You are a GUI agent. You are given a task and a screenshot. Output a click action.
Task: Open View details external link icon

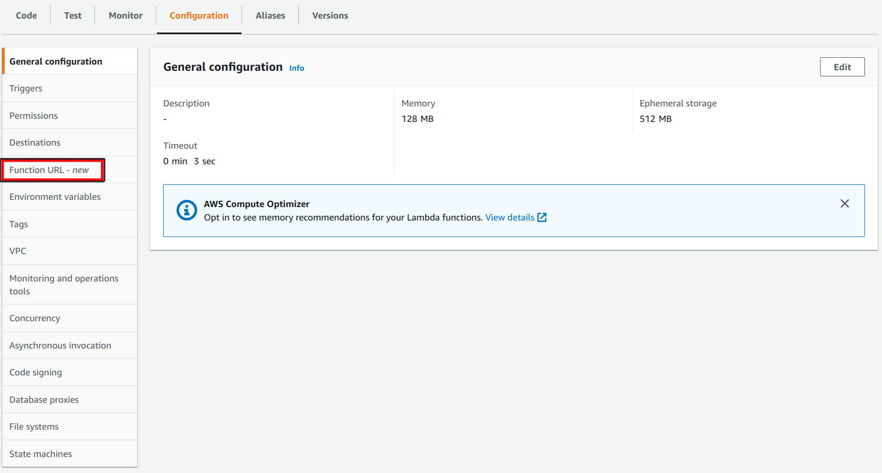[x=542, y=217]
